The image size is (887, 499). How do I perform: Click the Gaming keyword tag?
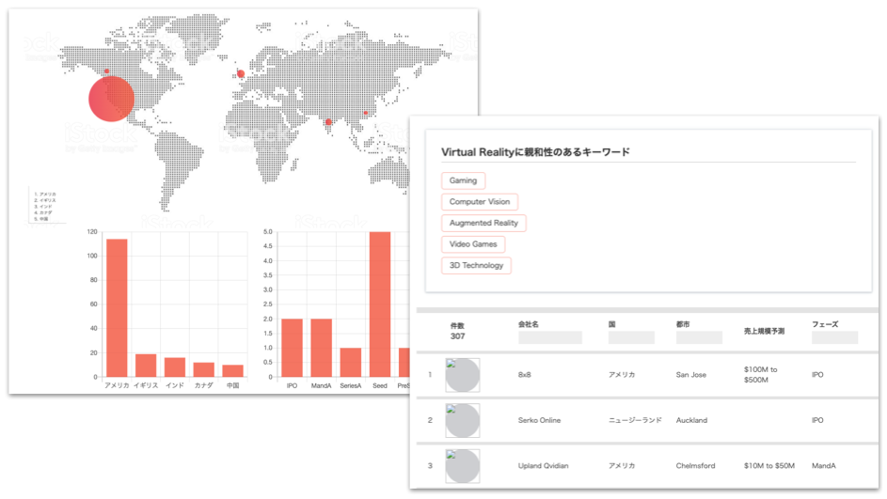463,180
